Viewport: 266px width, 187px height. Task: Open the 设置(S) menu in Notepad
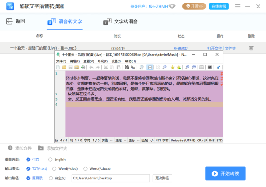click(x=116, y=61)
